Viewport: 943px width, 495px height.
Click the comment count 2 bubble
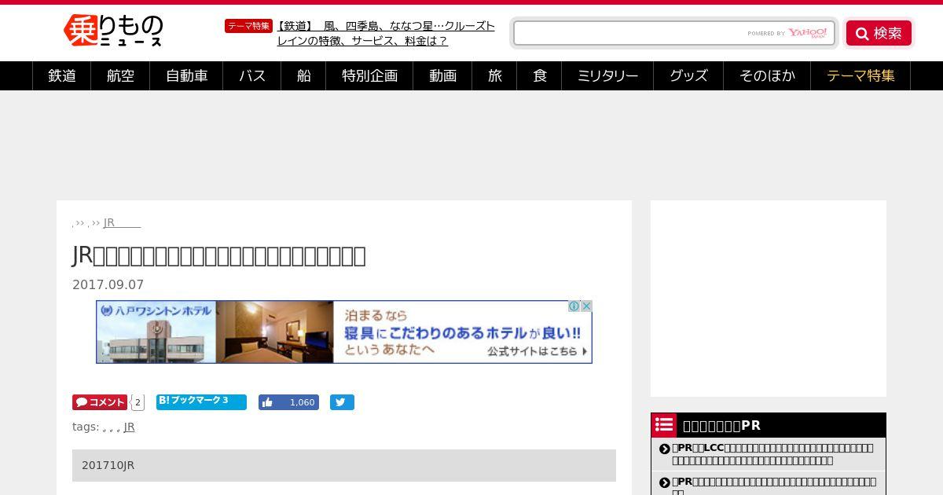[x=138, y=402]
